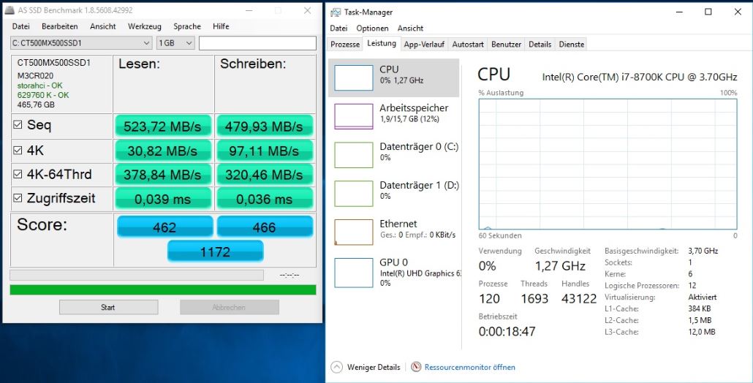Select the CPU performance thumbnail

[x=353, y=77]
